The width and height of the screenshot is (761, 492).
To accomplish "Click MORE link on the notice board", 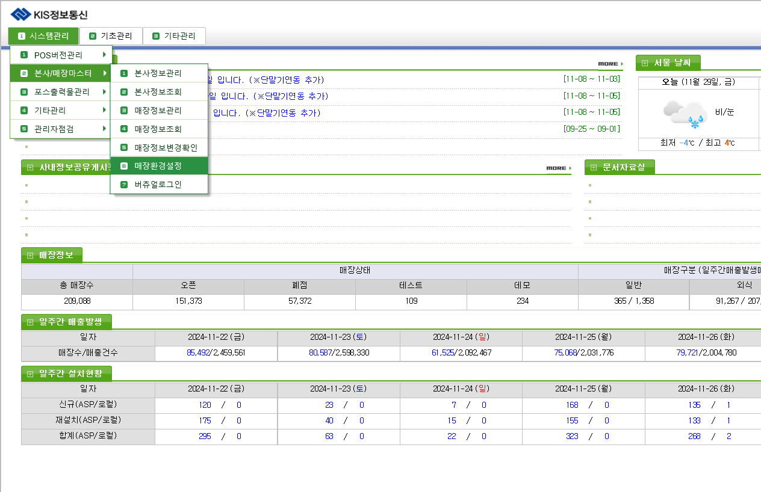I will point(610,64).
